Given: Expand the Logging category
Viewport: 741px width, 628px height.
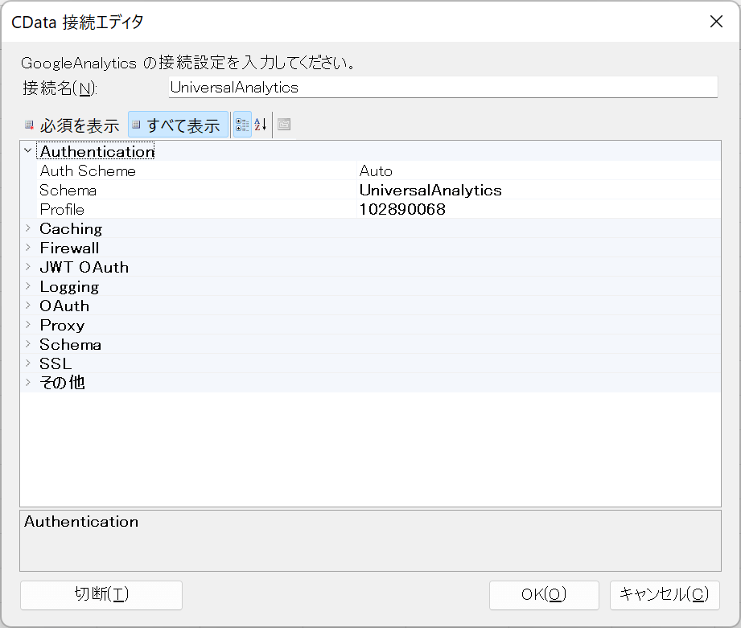Looking at the screenshot, I should pyautogui.click(x=28, y=286).
